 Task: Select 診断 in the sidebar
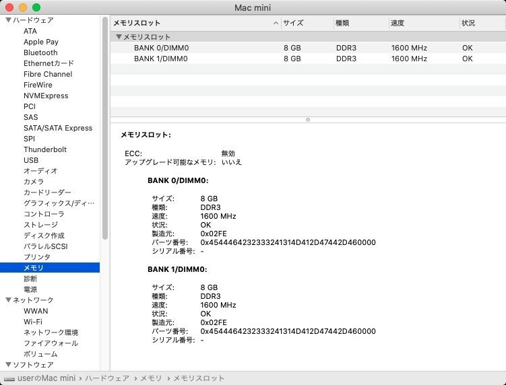pos(30,279)
